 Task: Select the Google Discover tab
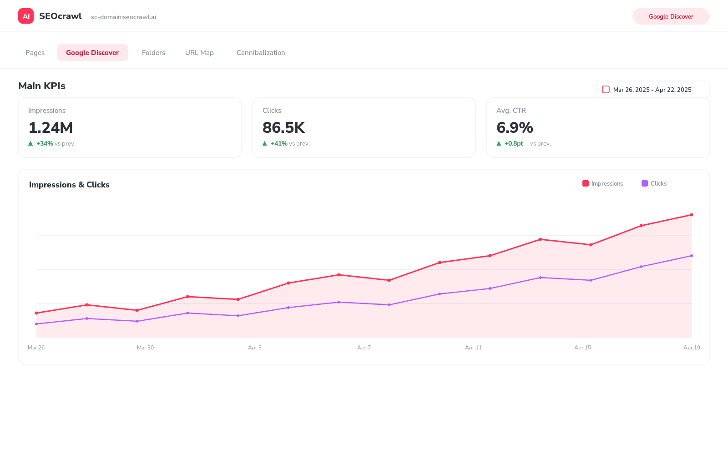click(92, 52)
